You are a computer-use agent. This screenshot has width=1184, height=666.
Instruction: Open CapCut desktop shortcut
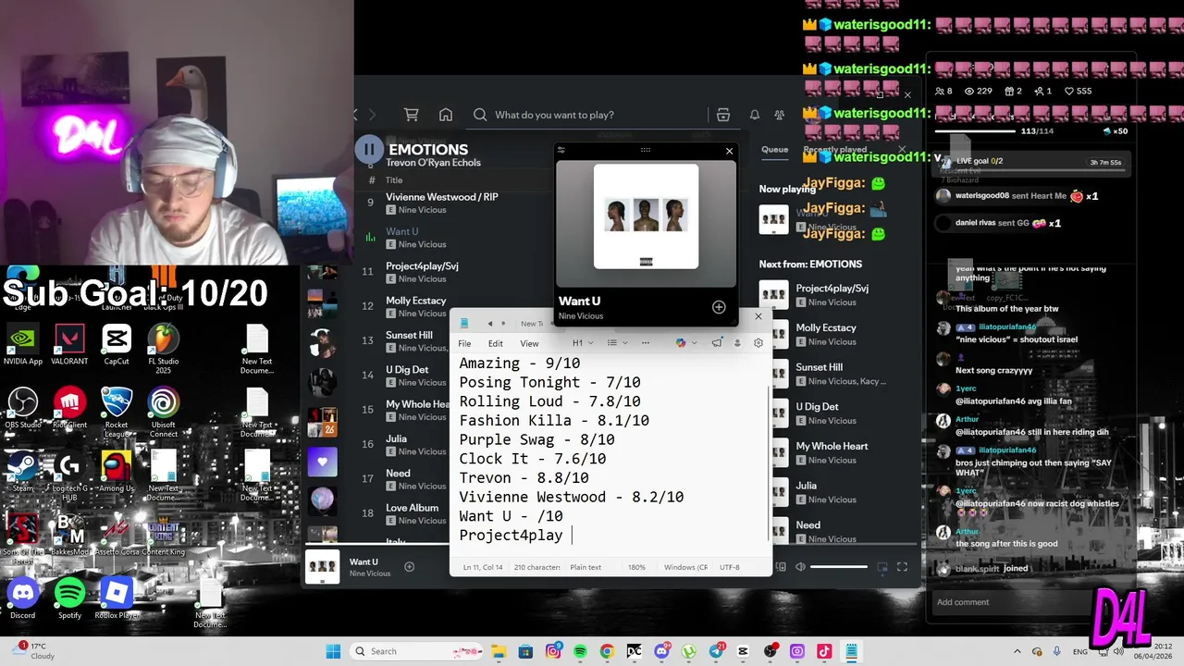coord(117,346)
